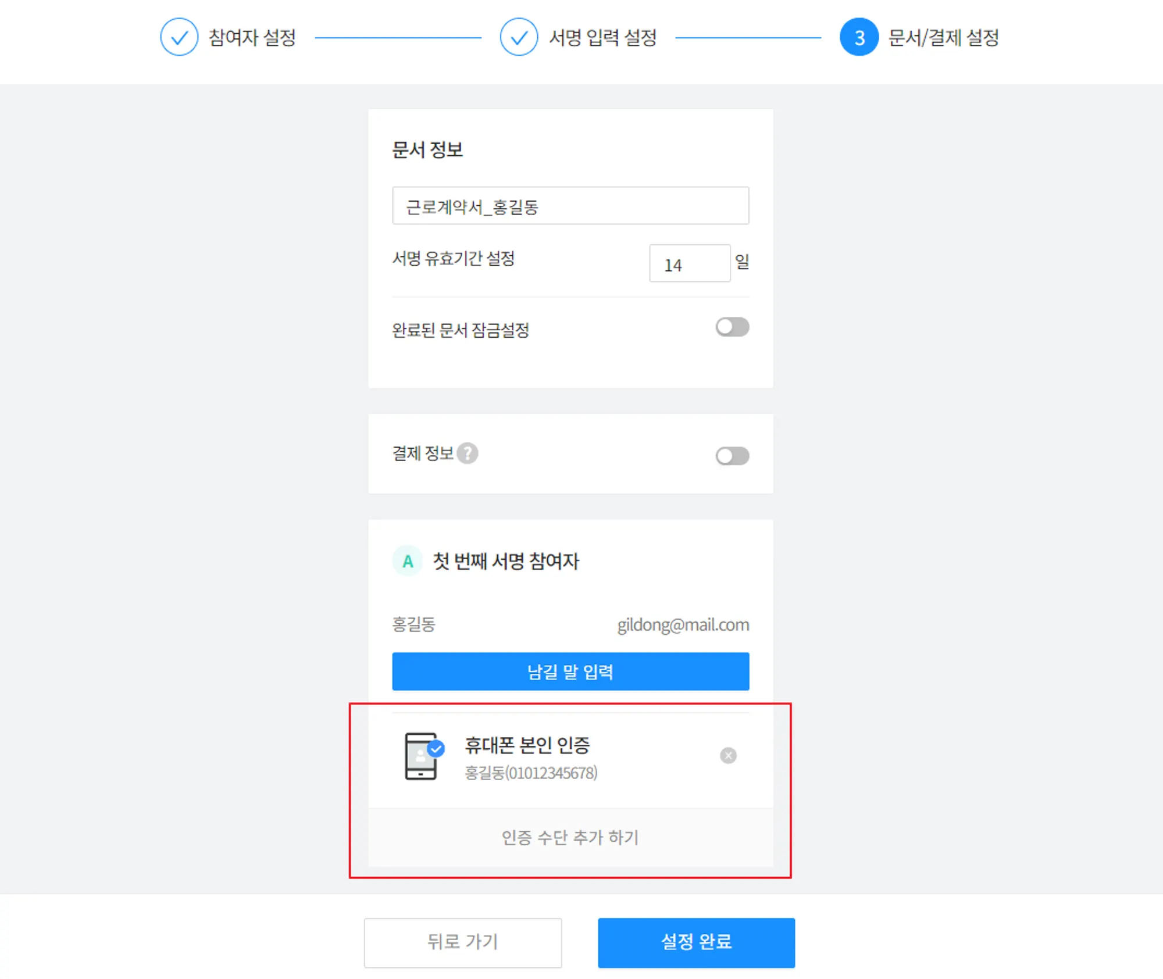Click the 참여자 설정 step checkmark icon
The image size is (1163, 979).
click(179, 37)
